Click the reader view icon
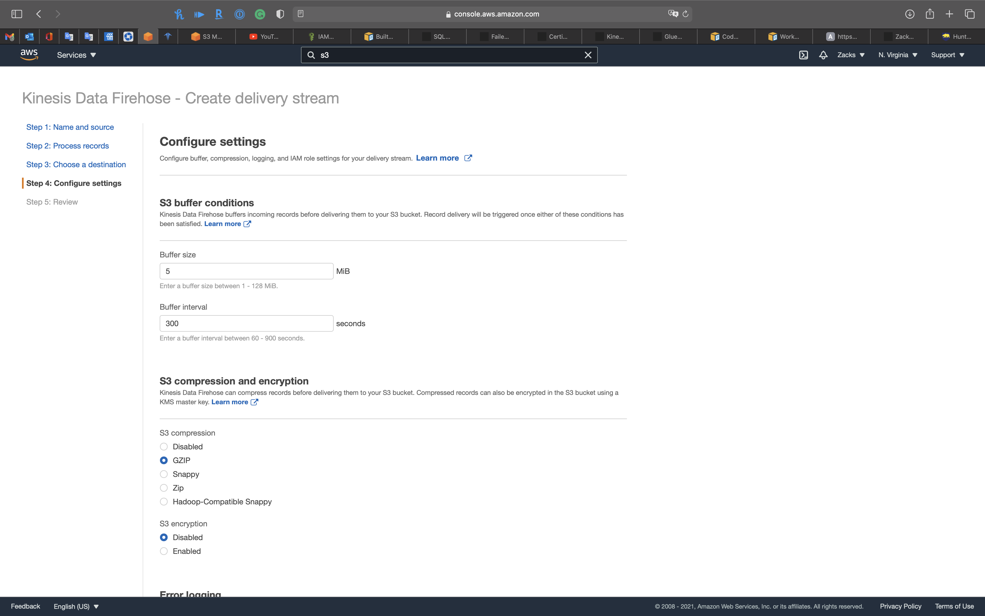The width and height of the screenshot is (985, 616). pos(300,14)
